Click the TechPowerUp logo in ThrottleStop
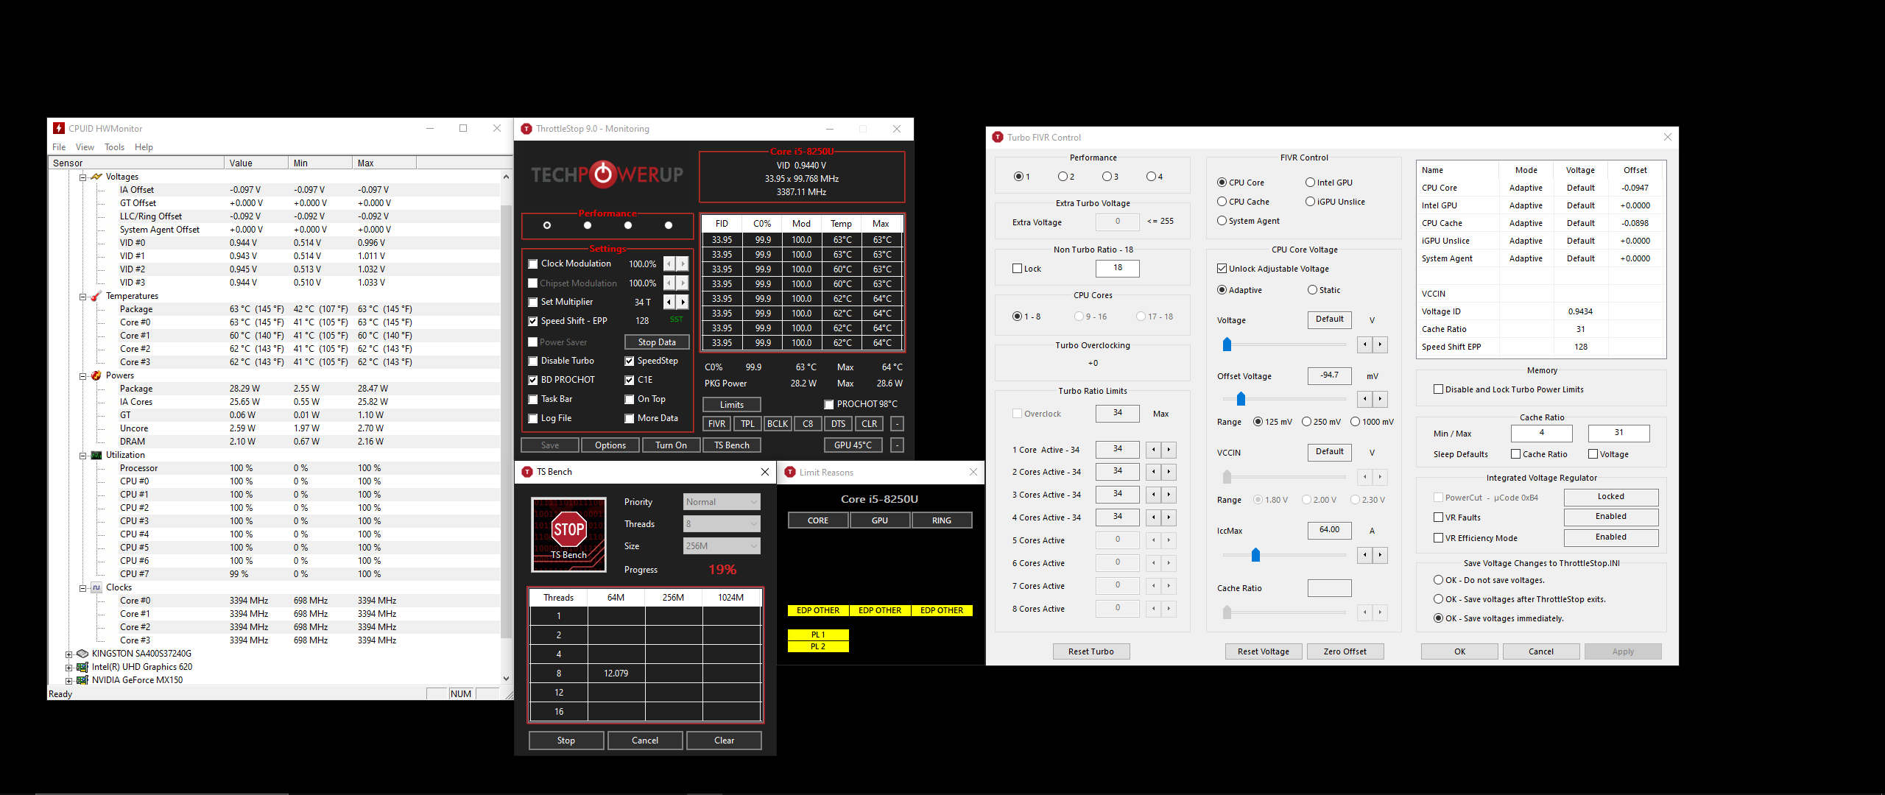 tap(607, 174)
